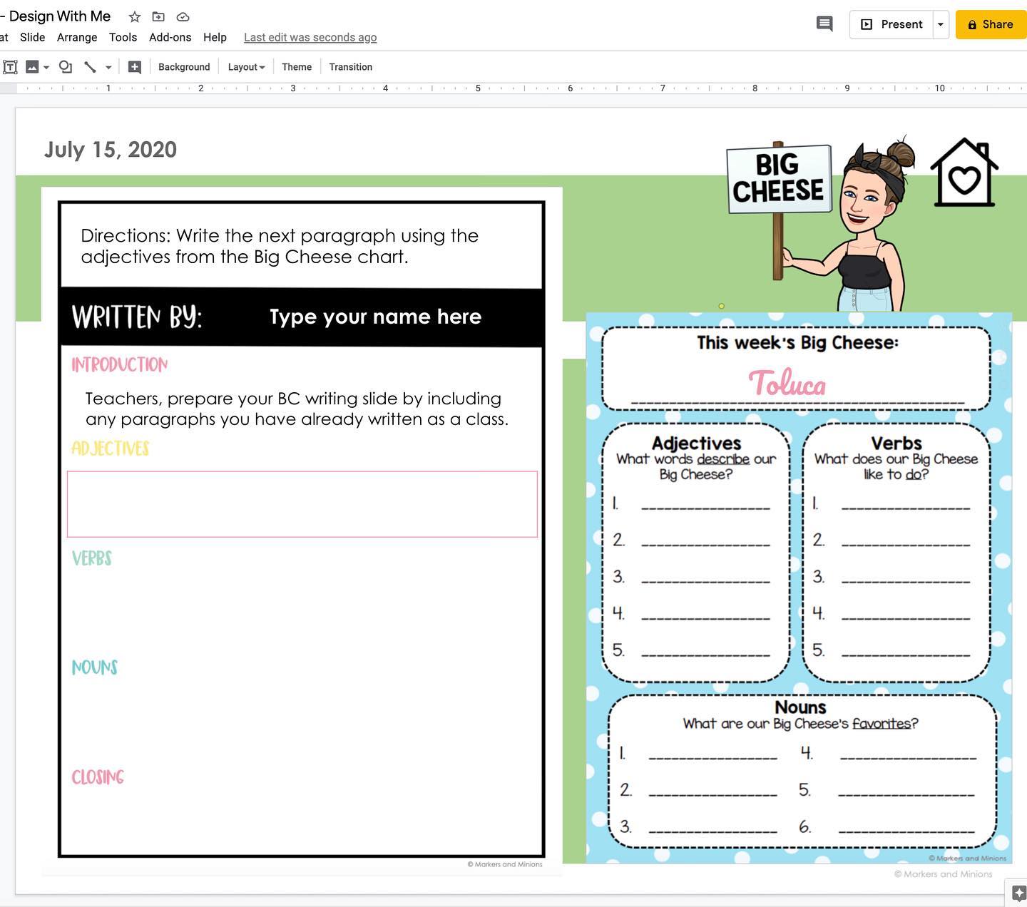Image resolution: width=1027 pixels, height=907 pixels.
Task: Click the pink-outlined Adjectives text box
Action: coord(302,503)
